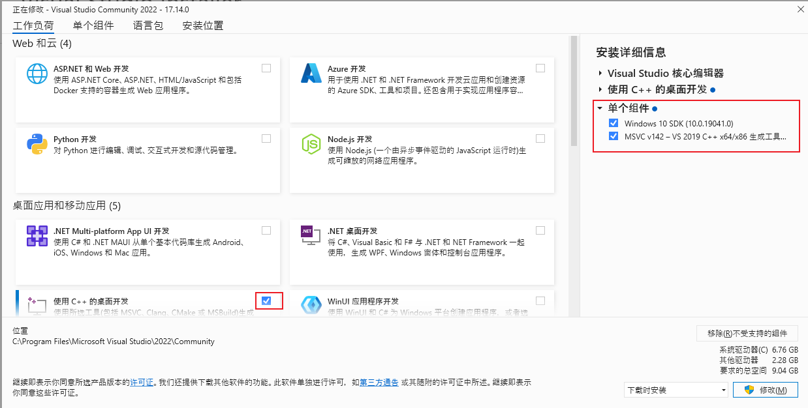The width and height of the screenshot is (808, 408).
Task: Open the 许可证 link
Action: [142, 383]
